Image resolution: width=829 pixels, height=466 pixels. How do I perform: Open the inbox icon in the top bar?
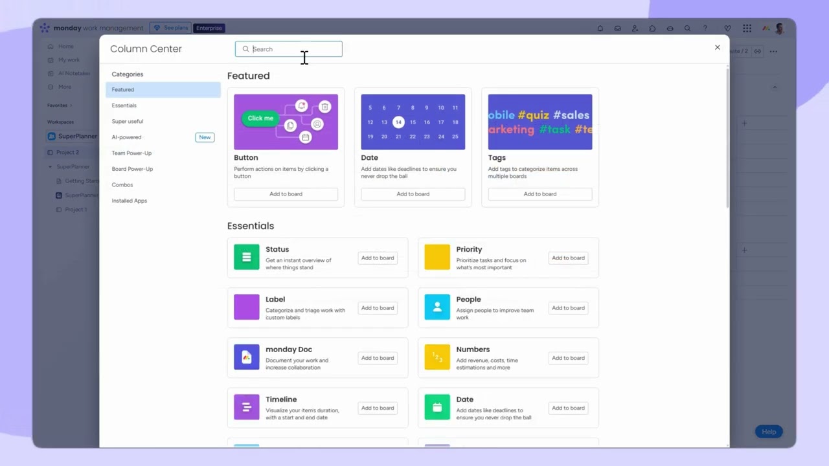tap(617, 28)
